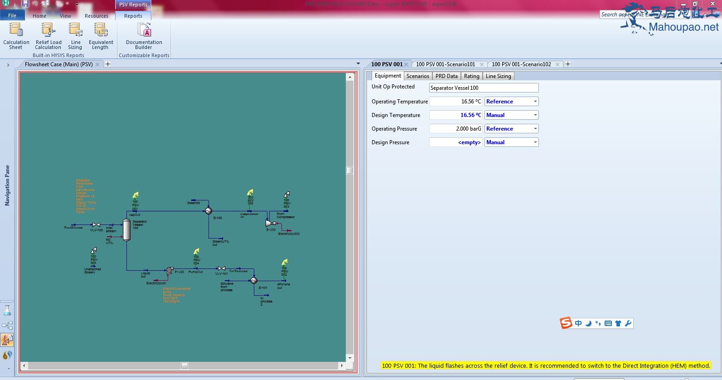Add new tab after Scenario102
The width and height of the screenshot is (722, 380).
pos(567,64)
